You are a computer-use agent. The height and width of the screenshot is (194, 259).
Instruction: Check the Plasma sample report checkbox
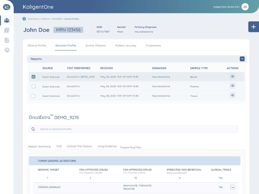[33, 86]
